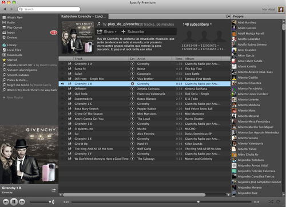The width and height of the screenshot is (286, 207).
Task: Click share icon for Give It Up
Action: coord(70,144)
